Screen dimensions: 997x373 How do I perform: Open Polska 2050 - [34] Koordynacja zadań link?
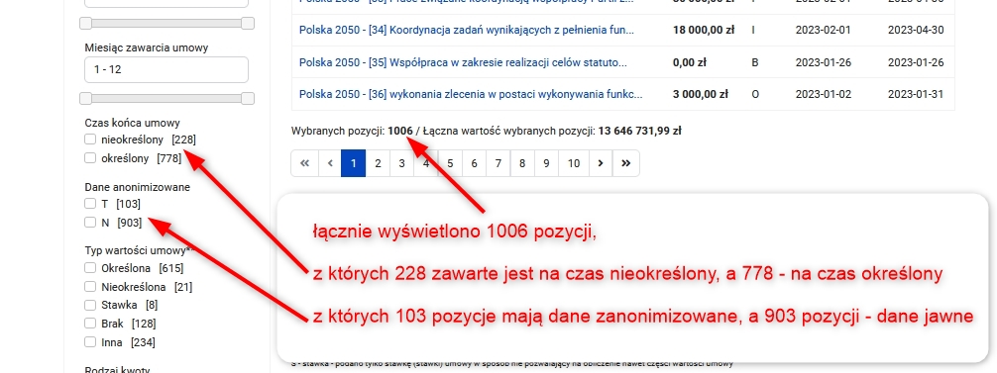click(466, 30)
